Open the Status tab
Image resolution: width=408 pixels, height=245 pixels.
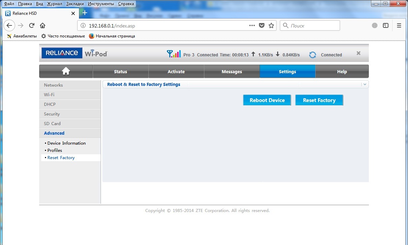click(x=121, y=71)
